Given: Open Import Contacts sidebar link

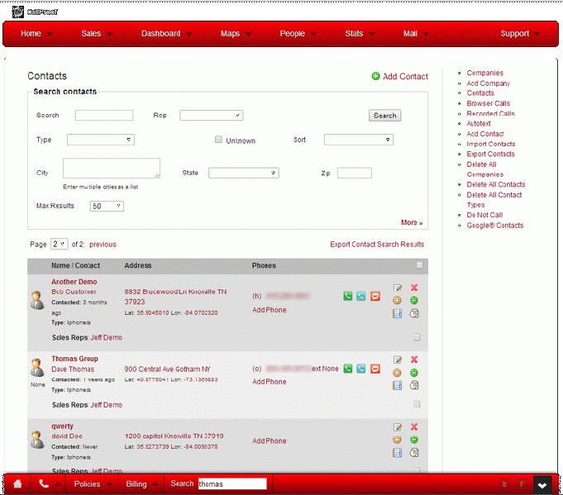Looking at the screenshot, I should point(491,144).
